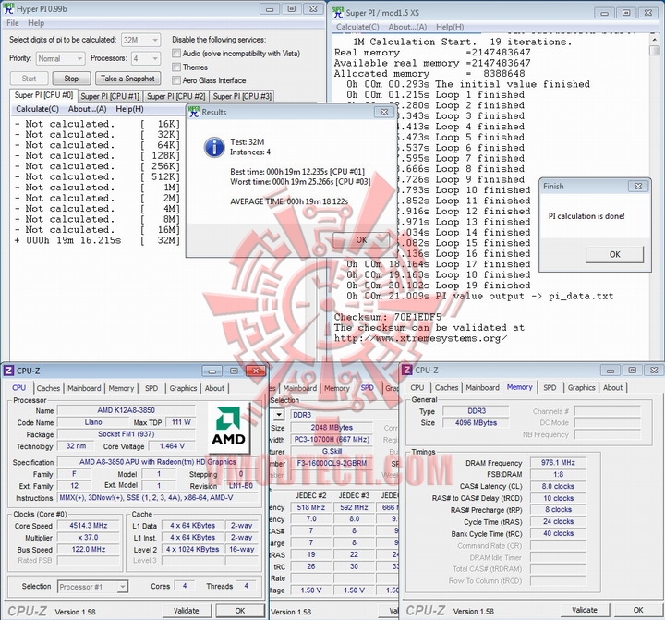The height and width of the screenshot is (620, 665).
Task: Open Calculate(C) menu in Hyper PI tab
Action: coord(37,109)
